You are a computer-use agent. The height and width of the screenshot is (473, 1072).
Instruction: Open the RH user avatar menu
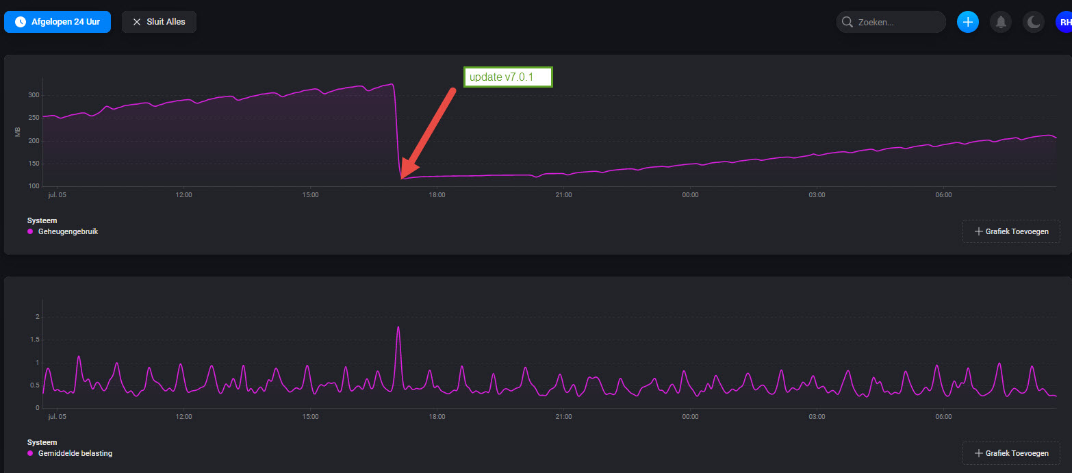click(x=1064, y=22)
